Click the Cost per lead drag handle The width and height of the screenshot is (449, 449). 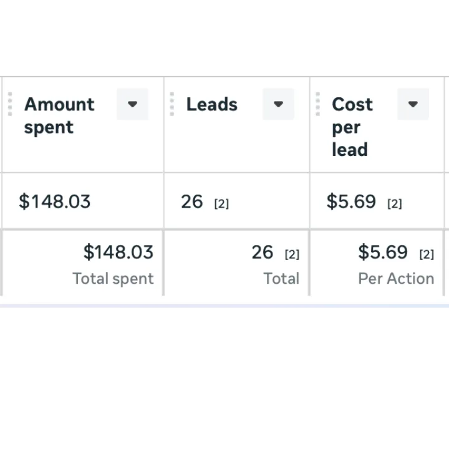point(317,104)
